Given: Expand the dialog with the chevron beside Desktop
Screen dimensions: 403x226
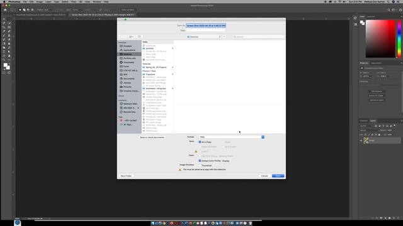Looking at the screenshot, I should tap(224, 36).
